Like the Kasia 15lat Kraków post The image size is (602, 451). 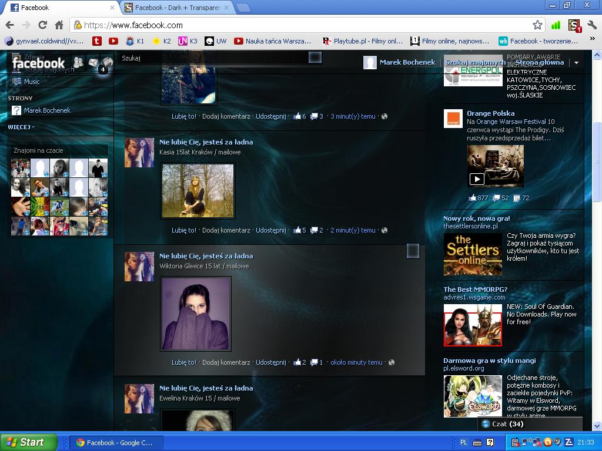pos(184,230)
